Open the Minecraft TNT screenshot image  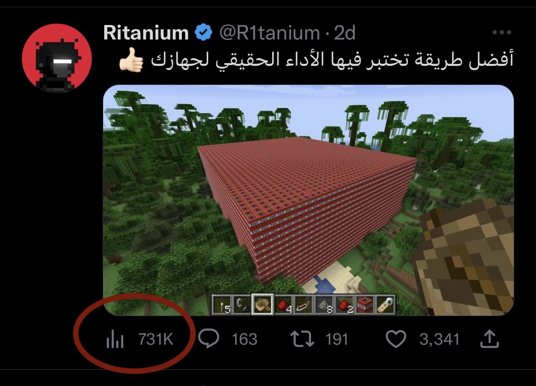click(x=308, y=200)
